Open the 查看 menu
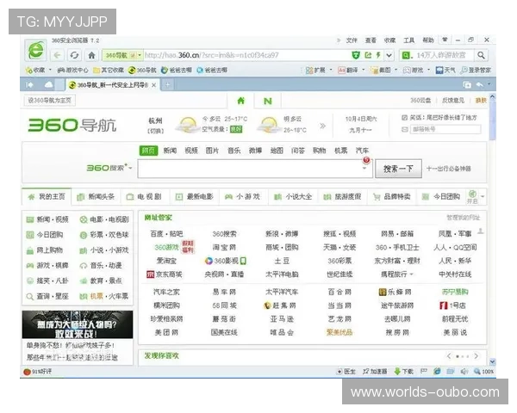Viewport: 517px width, 413px height. [371, 40]
